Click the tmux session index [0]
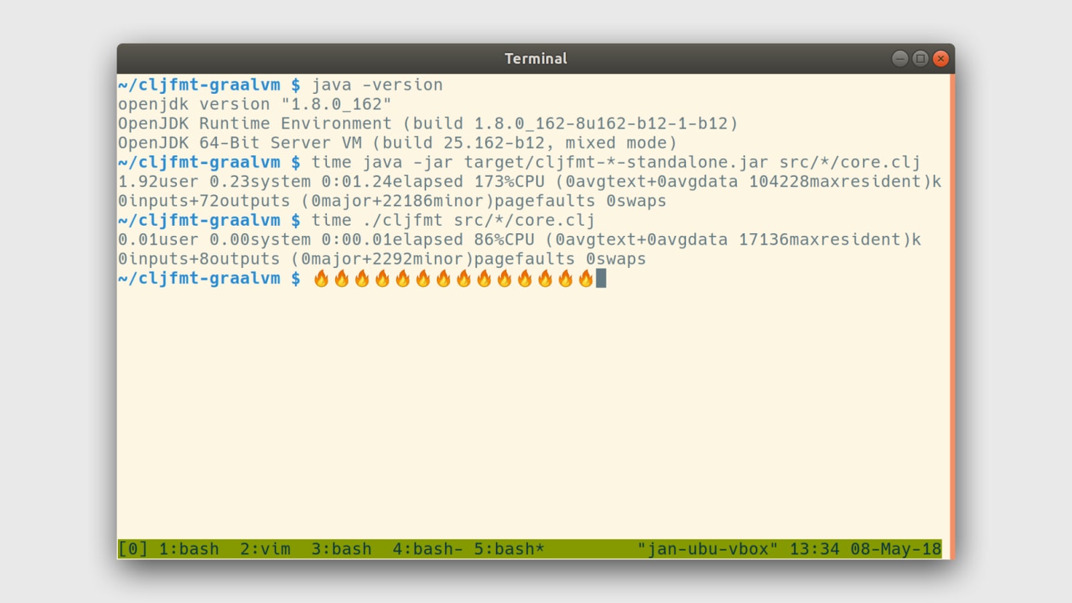1072x603 pixels. pos(133,549)
